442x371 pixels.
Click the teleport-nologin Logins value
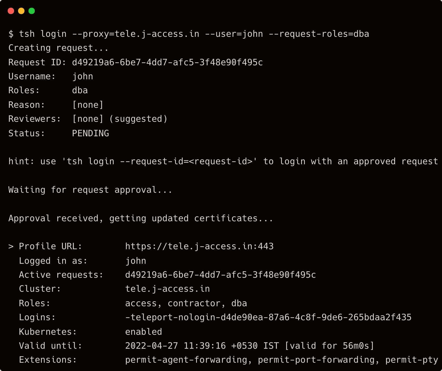pos(268,317)
